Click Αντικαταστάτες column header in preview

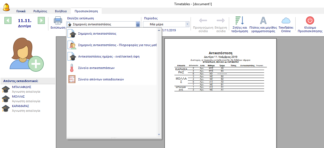247,65
